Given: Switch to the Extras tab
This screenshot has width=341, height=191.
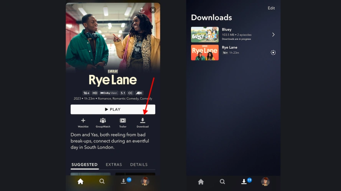Looking at the screenshot, I should [114, 165].
